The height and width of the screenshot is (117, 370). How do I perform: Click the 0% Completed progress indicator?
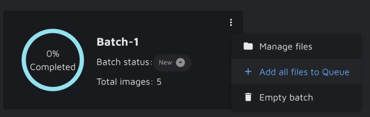(53, 61)
